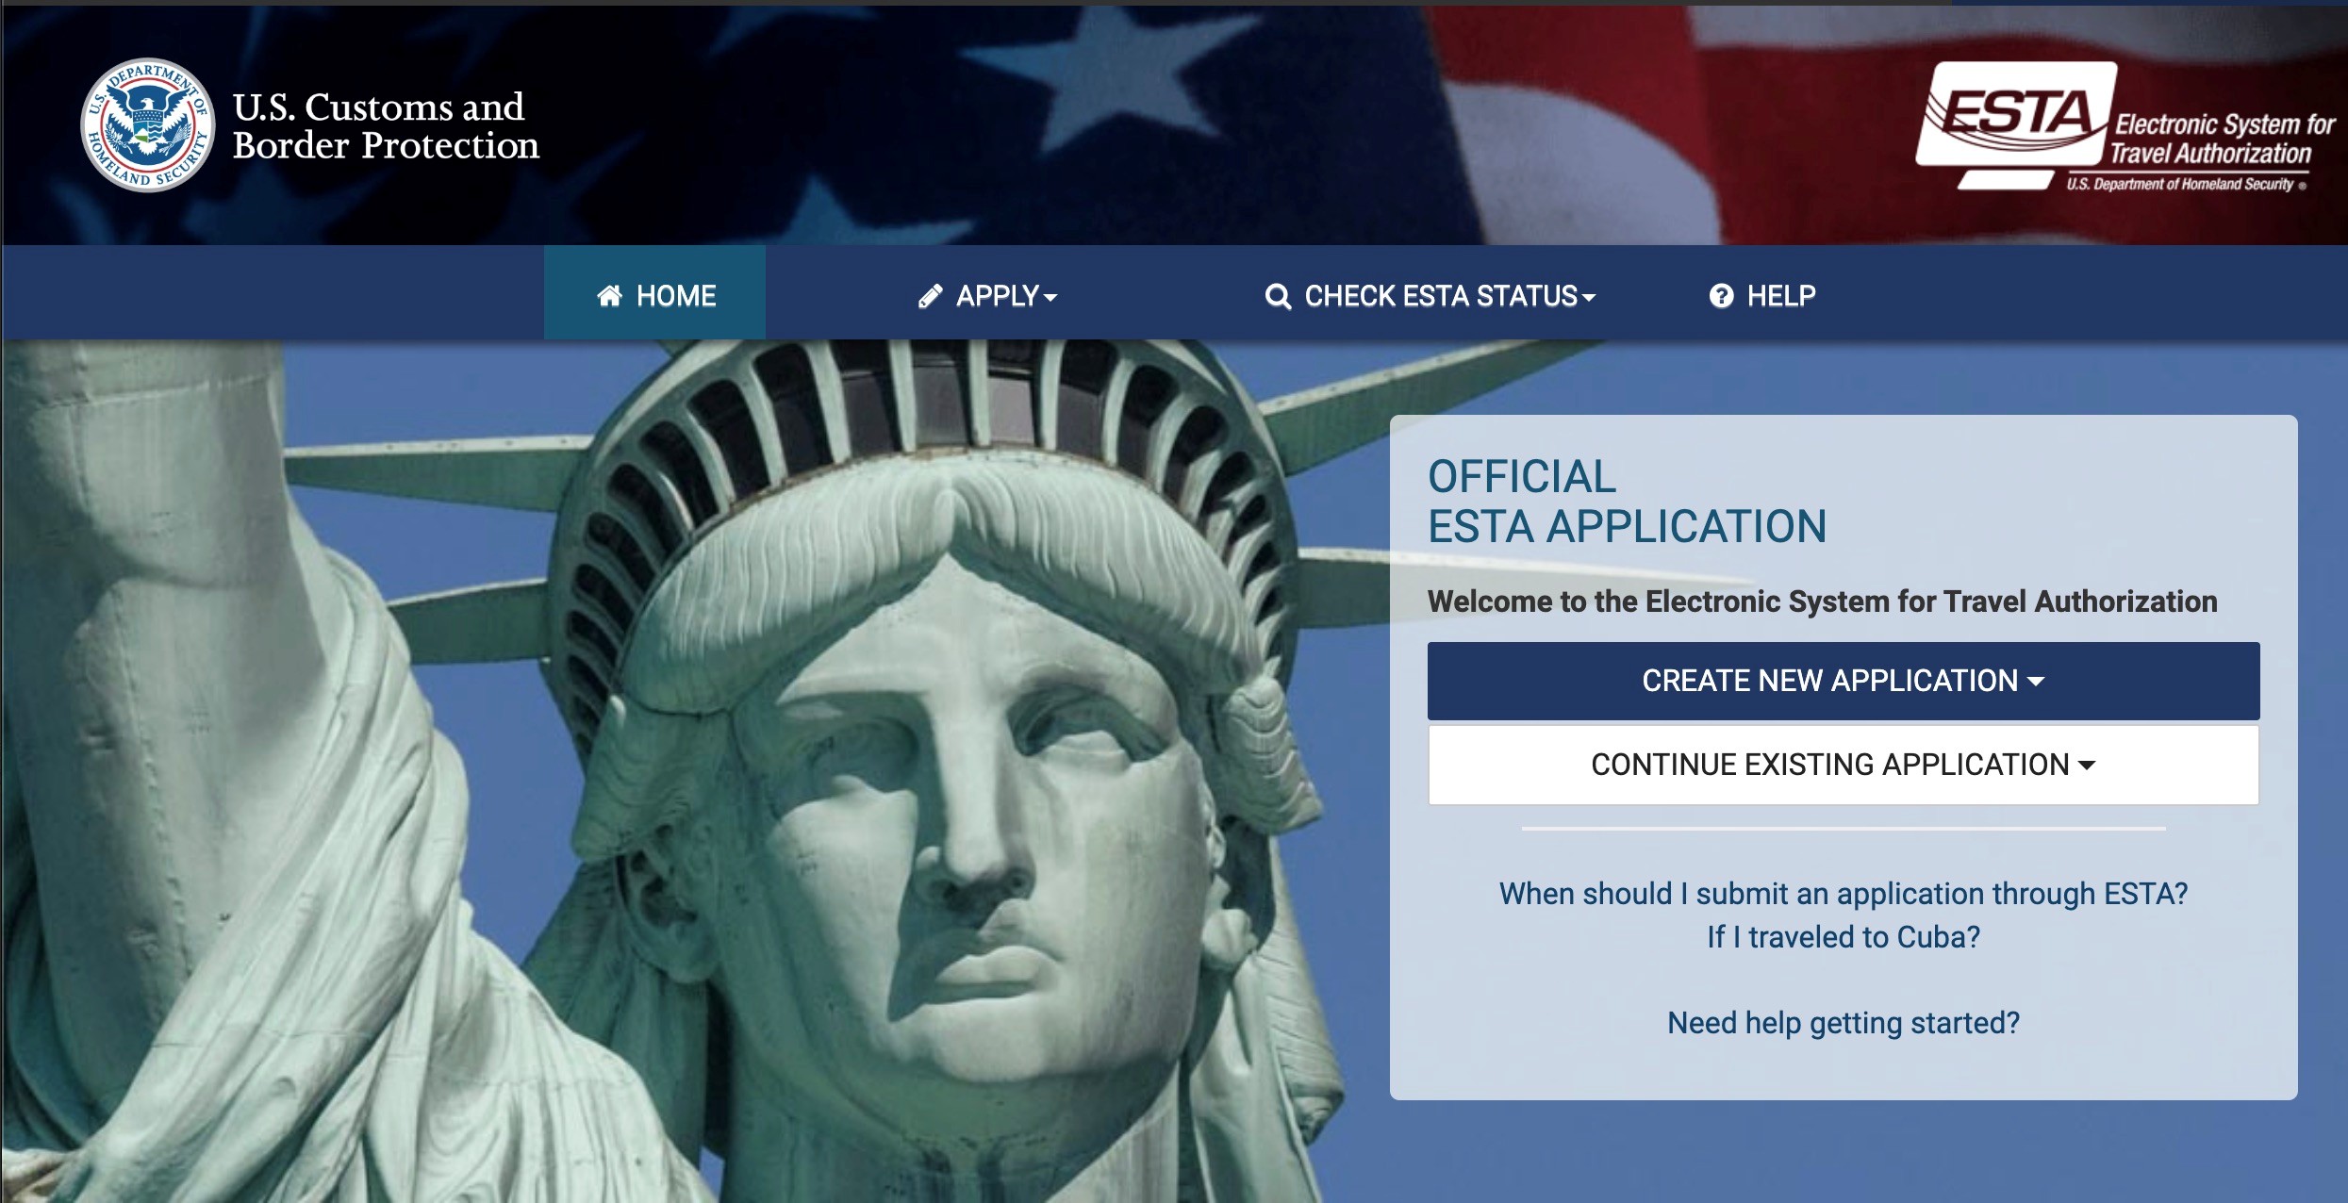Click 'Need help getting started?' link
This screenshot has height=1203, width=2348.
click(1844, 1023)
